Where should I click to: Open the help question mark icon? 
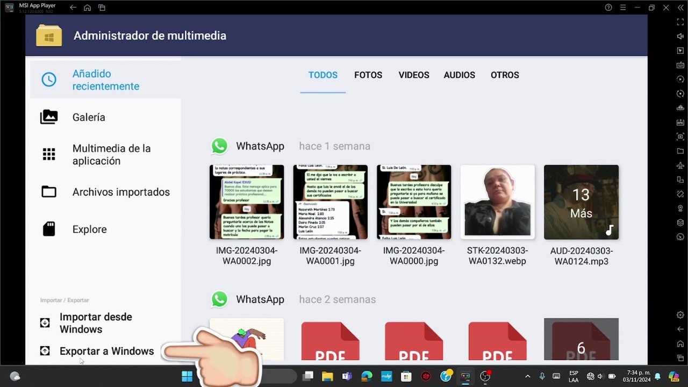click(608, 8)
